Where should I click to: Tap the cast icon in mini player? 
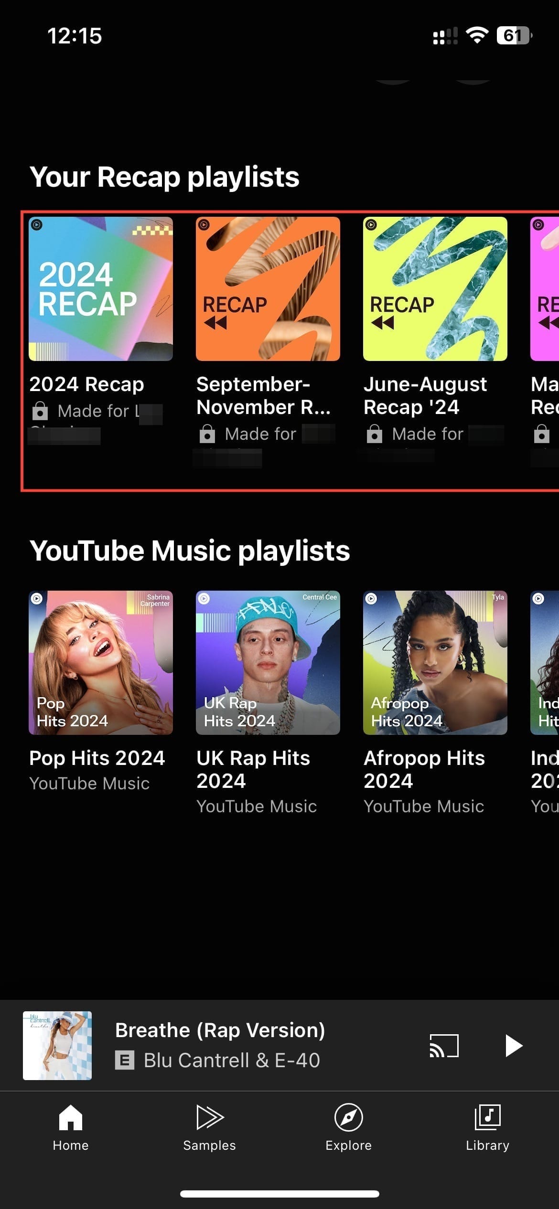click(444, 1046)
